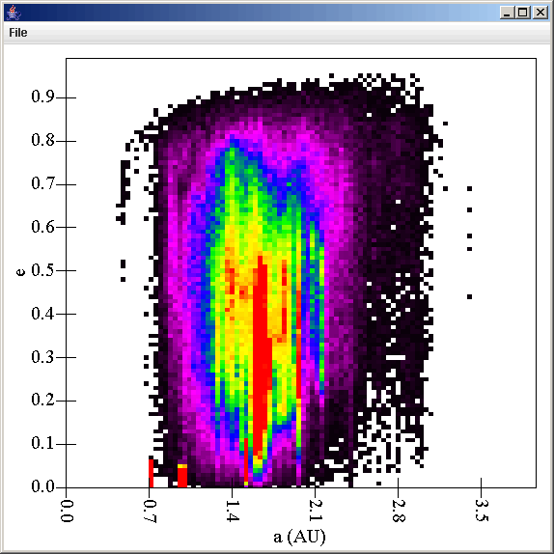554x554 pixels.
Task: Open the File menu
Action: 18,33
